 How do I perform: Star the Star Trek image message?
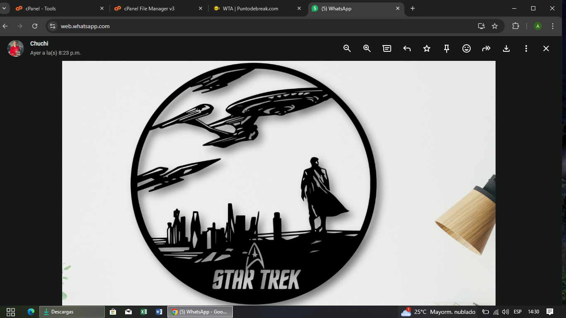pyautogui.click(x=427, y=48)
